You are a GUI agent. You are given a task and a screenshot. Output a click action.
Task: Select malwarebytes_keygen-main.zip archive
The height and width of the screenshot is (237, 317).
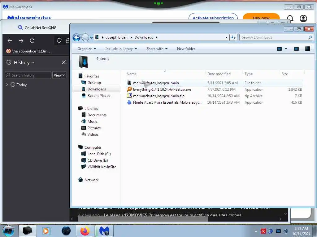(214, 96)
